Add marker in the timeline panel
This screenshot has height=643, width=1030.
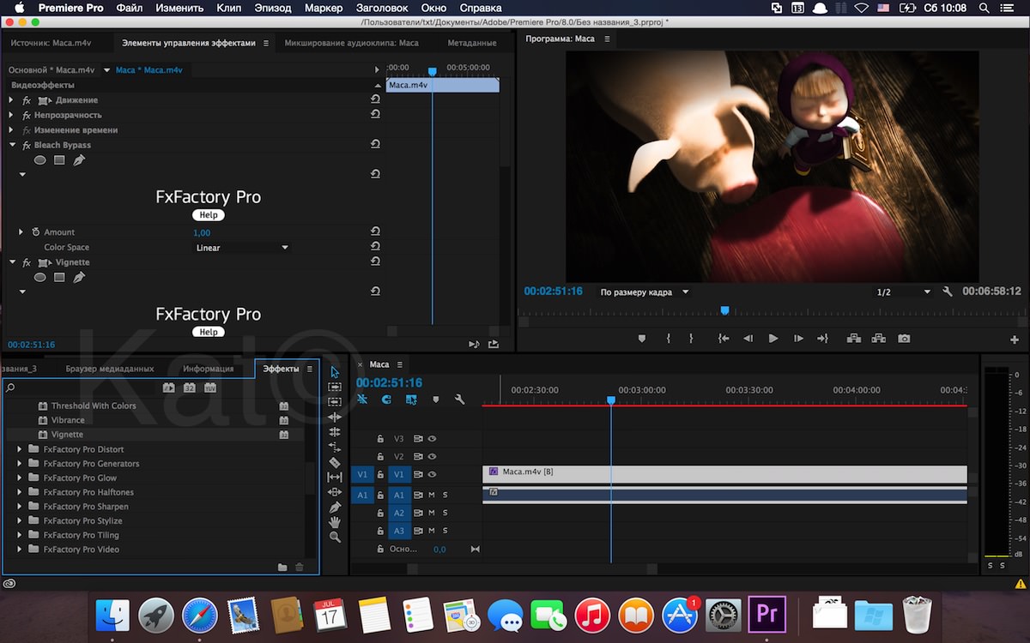click(x=435, y=400)
